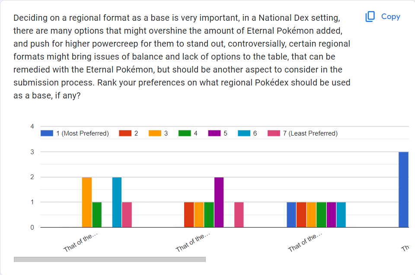Click the tall blue bar reaching 3

(403, 190)
